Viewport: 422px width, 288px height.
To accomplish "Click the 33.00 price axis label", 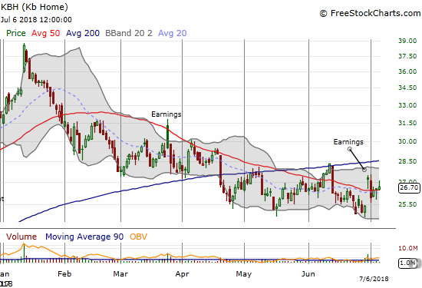I will coord(407,105).
